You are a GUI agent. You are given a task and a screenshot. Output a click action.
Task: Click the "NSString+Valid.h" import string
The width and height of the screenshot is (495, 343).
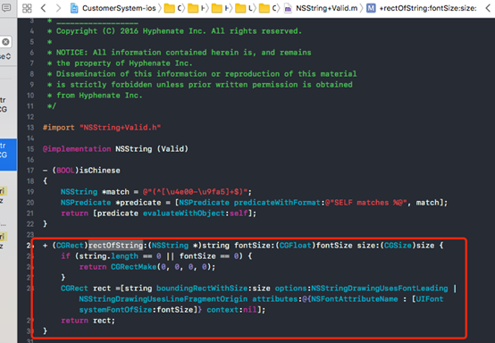120,128
